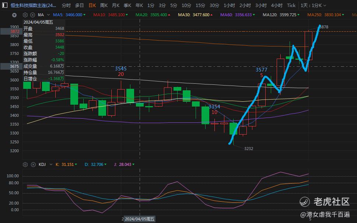Click the 成交量 6.168万 row in tooltip
The width and height of the screenshot is (357, 223).
[44, 66]
